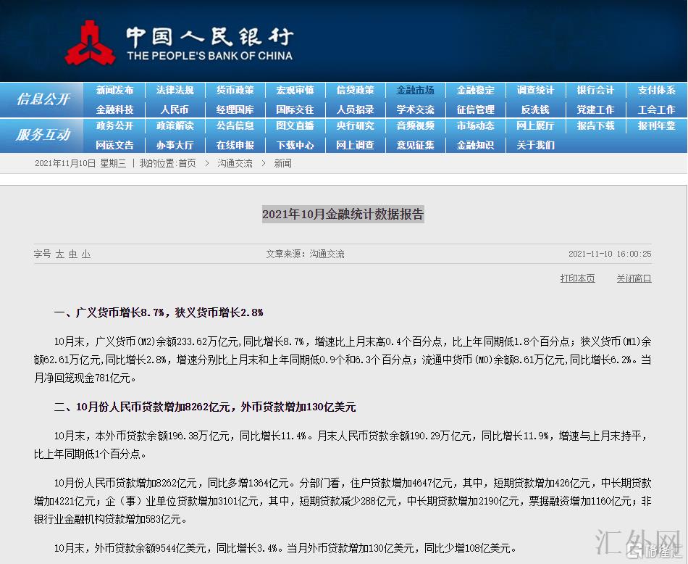Image resolution: width=688 pixels, height=564 pixels.
Task: Click 关闭窗口 to close the window
Action: click(634, 278)
